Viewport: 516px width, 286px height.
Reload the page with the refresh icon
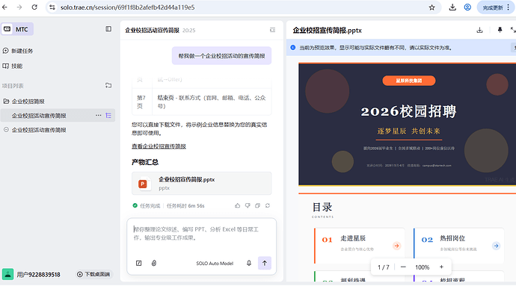(34, 7)
